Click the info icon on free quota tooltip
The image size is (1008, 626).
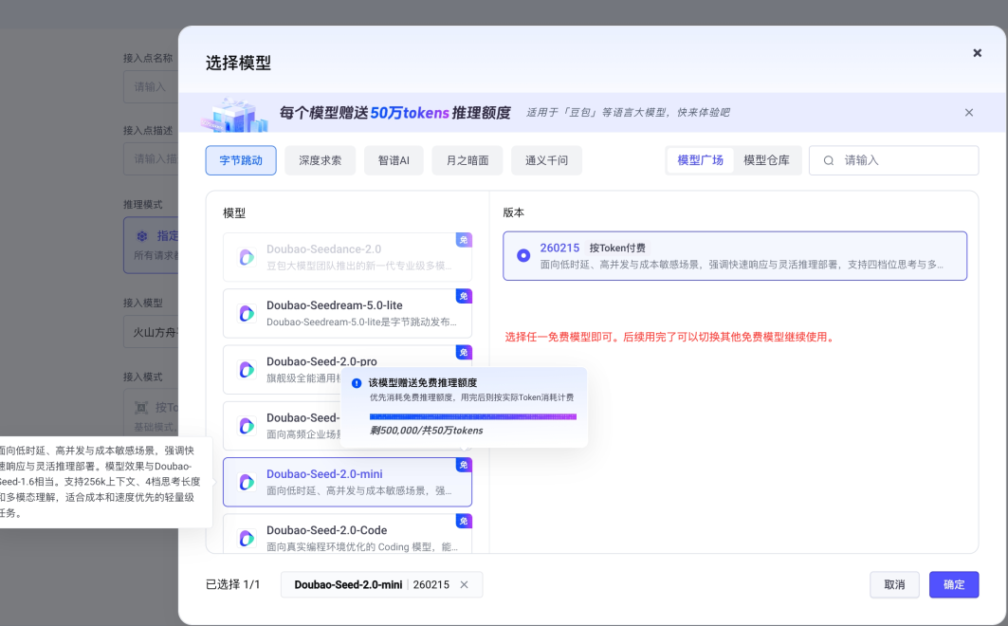[x=355, y=382]
